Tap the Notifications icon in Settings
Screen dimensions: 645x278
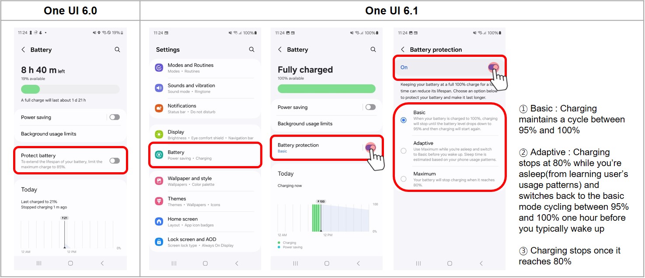click(x=159, y=108)
